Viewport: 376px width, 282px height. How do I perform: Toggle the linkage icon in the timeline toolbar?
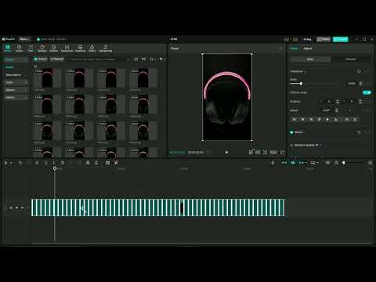(302, 163)
